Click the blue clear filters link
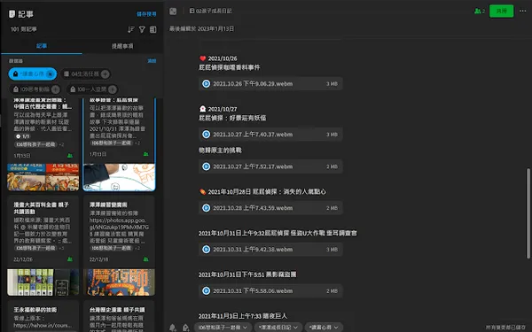This screenshot has width=532, height=332. (x=152, y=61)
